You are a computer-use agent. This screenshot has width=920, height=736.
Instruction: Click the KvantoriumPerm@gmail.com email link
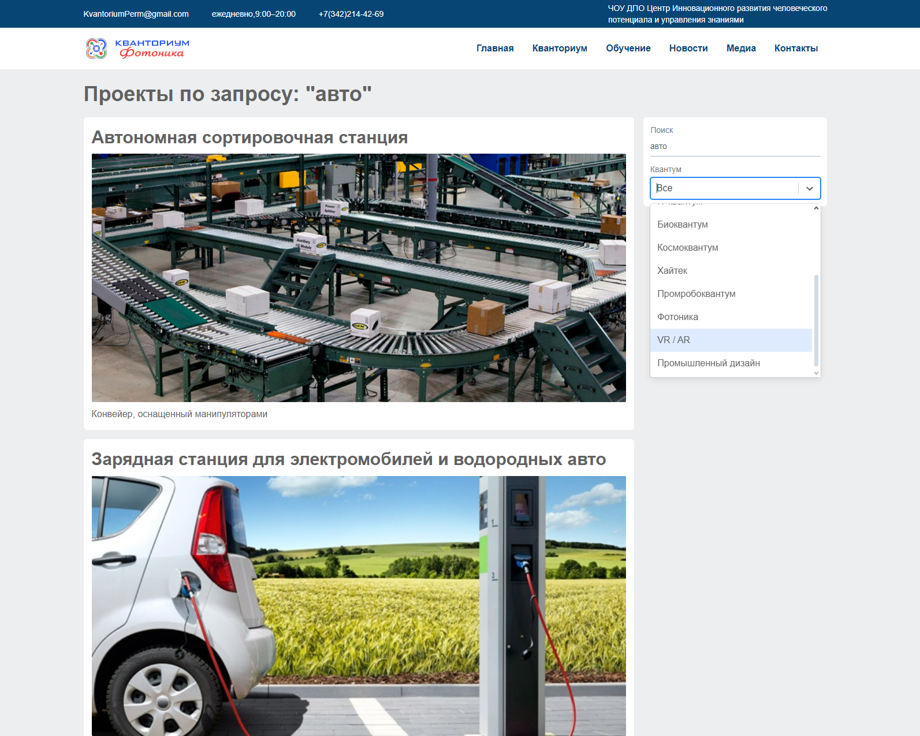tap(136, 14)
